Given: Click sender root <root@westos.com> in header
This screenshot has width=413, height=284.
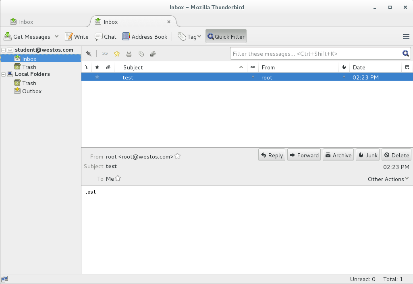Looking at the screenshot, I should pyautogui.click(x=139, y=157).
